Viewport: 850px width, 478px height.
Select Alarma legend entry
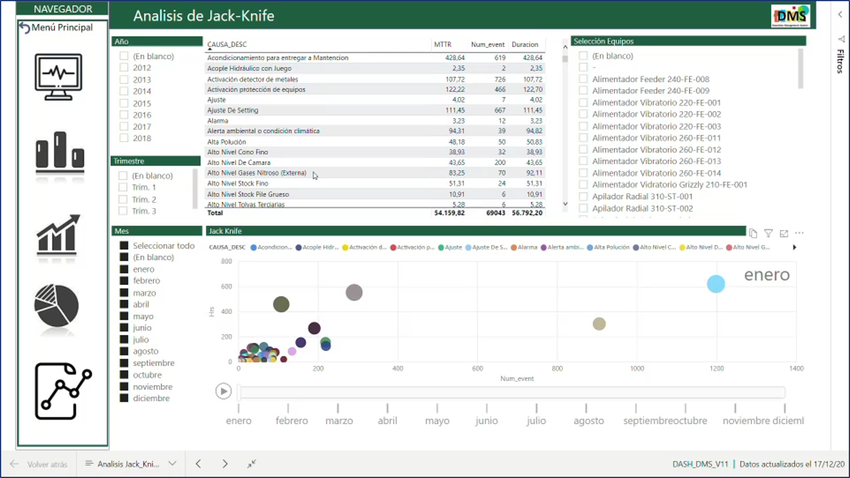coord(524,248)
